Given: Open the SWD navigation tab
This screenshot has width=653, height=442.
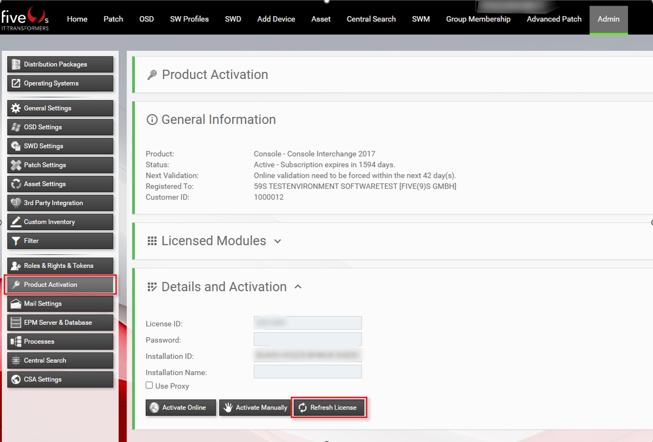Looking at the screenshot, I should click(233, 19).
